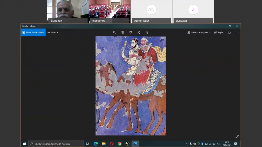Click the taskbar search field
This screenshot has width=262, height=147.
pos(56,144)
